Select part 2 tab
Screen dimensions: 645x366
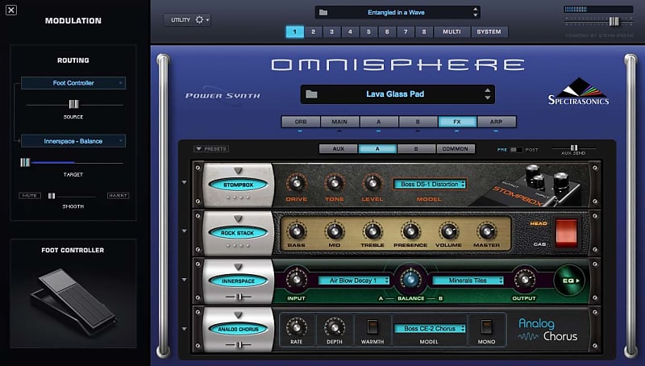tap(313, 31)
